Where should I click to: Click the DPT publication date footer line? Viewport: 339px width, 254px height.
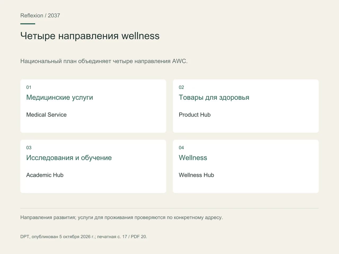click(84, 237)
